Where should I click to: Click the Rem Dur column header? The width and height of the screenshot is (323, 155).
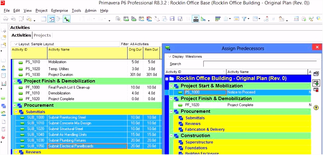click(151, 53)
